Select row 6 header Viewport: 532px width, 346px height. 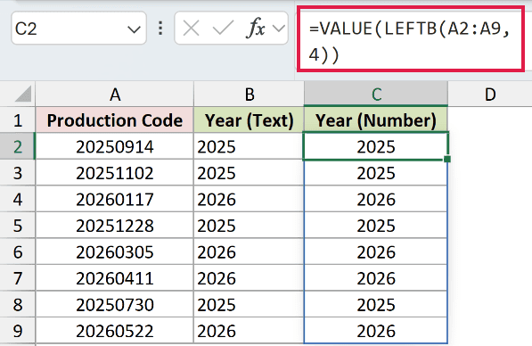(17, 252)
